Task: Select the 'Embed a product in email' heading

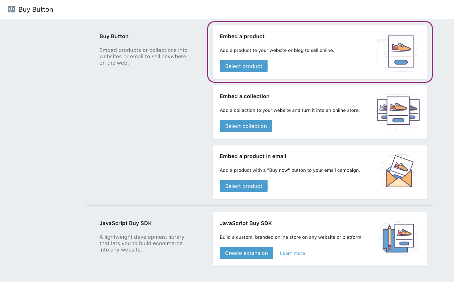Action: (253, 156)
